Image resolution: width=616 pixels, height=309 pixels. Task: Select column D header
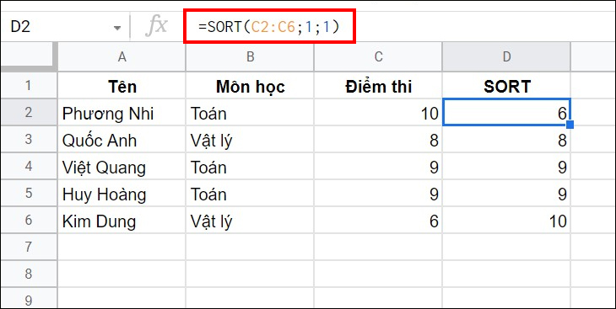pyautogui.click(x=506, y=57)
